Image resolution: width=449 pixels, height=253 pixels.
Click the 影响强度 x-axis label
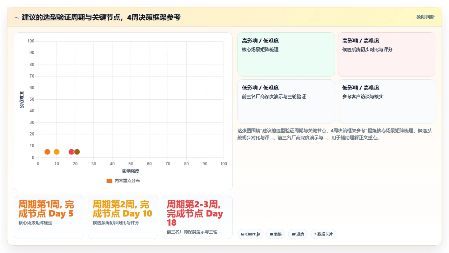coord(131,171)
